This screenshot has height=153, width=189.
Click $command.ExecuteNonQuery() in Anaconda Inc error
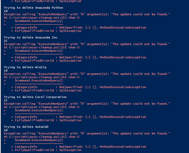pos(39,51)
